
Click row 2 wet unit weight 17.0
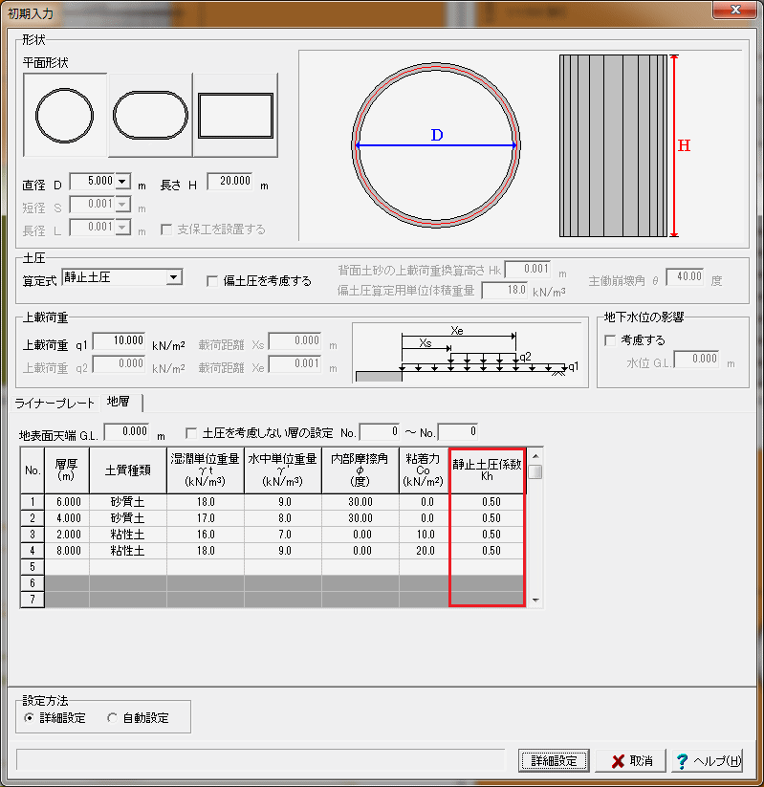pyautogui.click(x=206, y=518)
